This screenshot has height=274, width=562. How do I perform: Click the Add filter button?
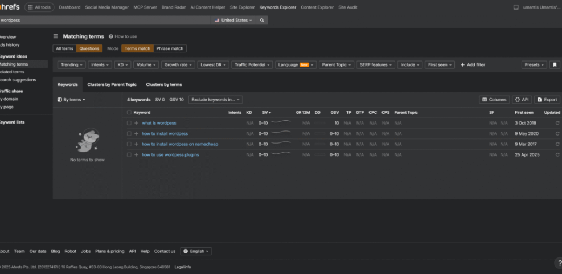473,65
